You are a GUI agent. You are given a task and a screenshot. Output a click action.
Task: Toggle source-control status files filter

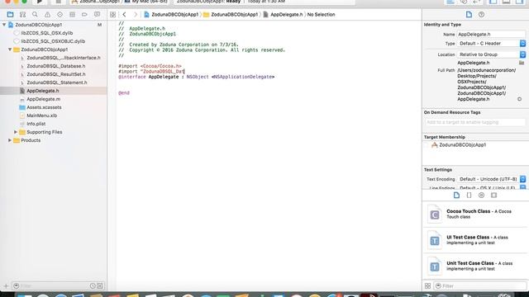(x=100, y=286)
